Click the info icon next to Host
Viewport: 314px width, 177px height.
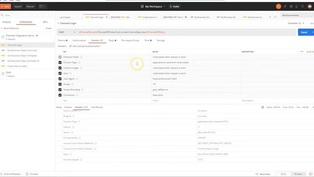pos(71,73)
